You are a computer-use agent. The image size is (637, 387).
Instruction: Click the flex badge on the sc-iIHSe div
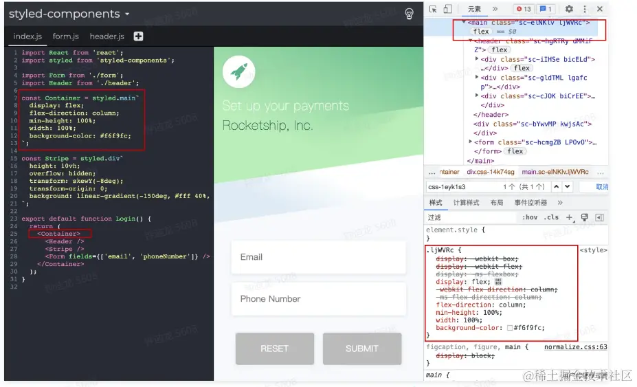coord(522,68)
